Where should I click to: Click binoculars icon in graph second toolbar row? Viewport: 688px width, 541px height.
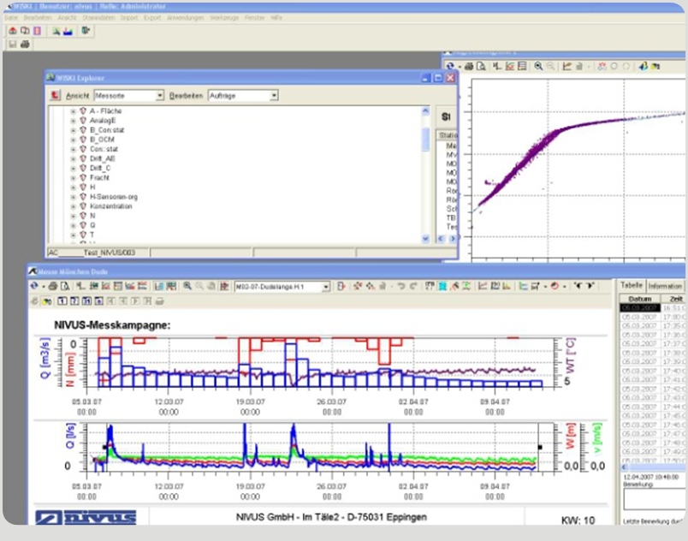click(47, 301)
